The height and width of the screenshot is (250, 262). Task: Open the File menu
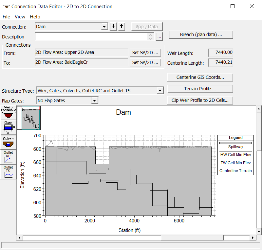pos(6,17)
